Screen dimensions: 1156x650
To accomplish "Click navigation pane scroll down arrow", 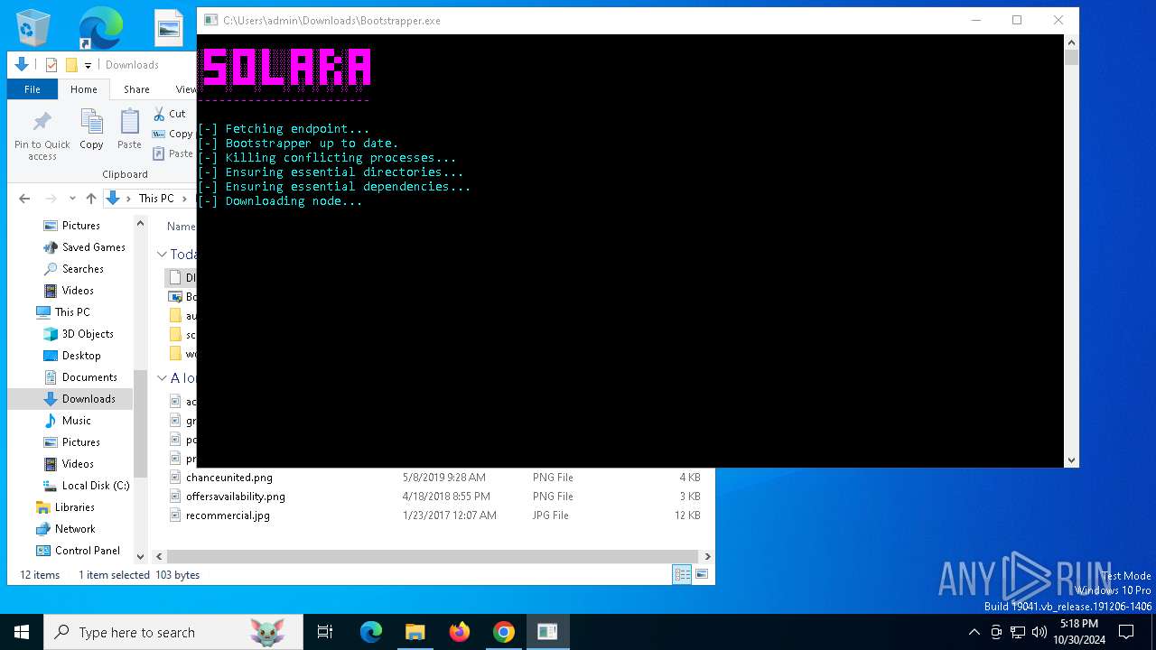I will [140, 557].
